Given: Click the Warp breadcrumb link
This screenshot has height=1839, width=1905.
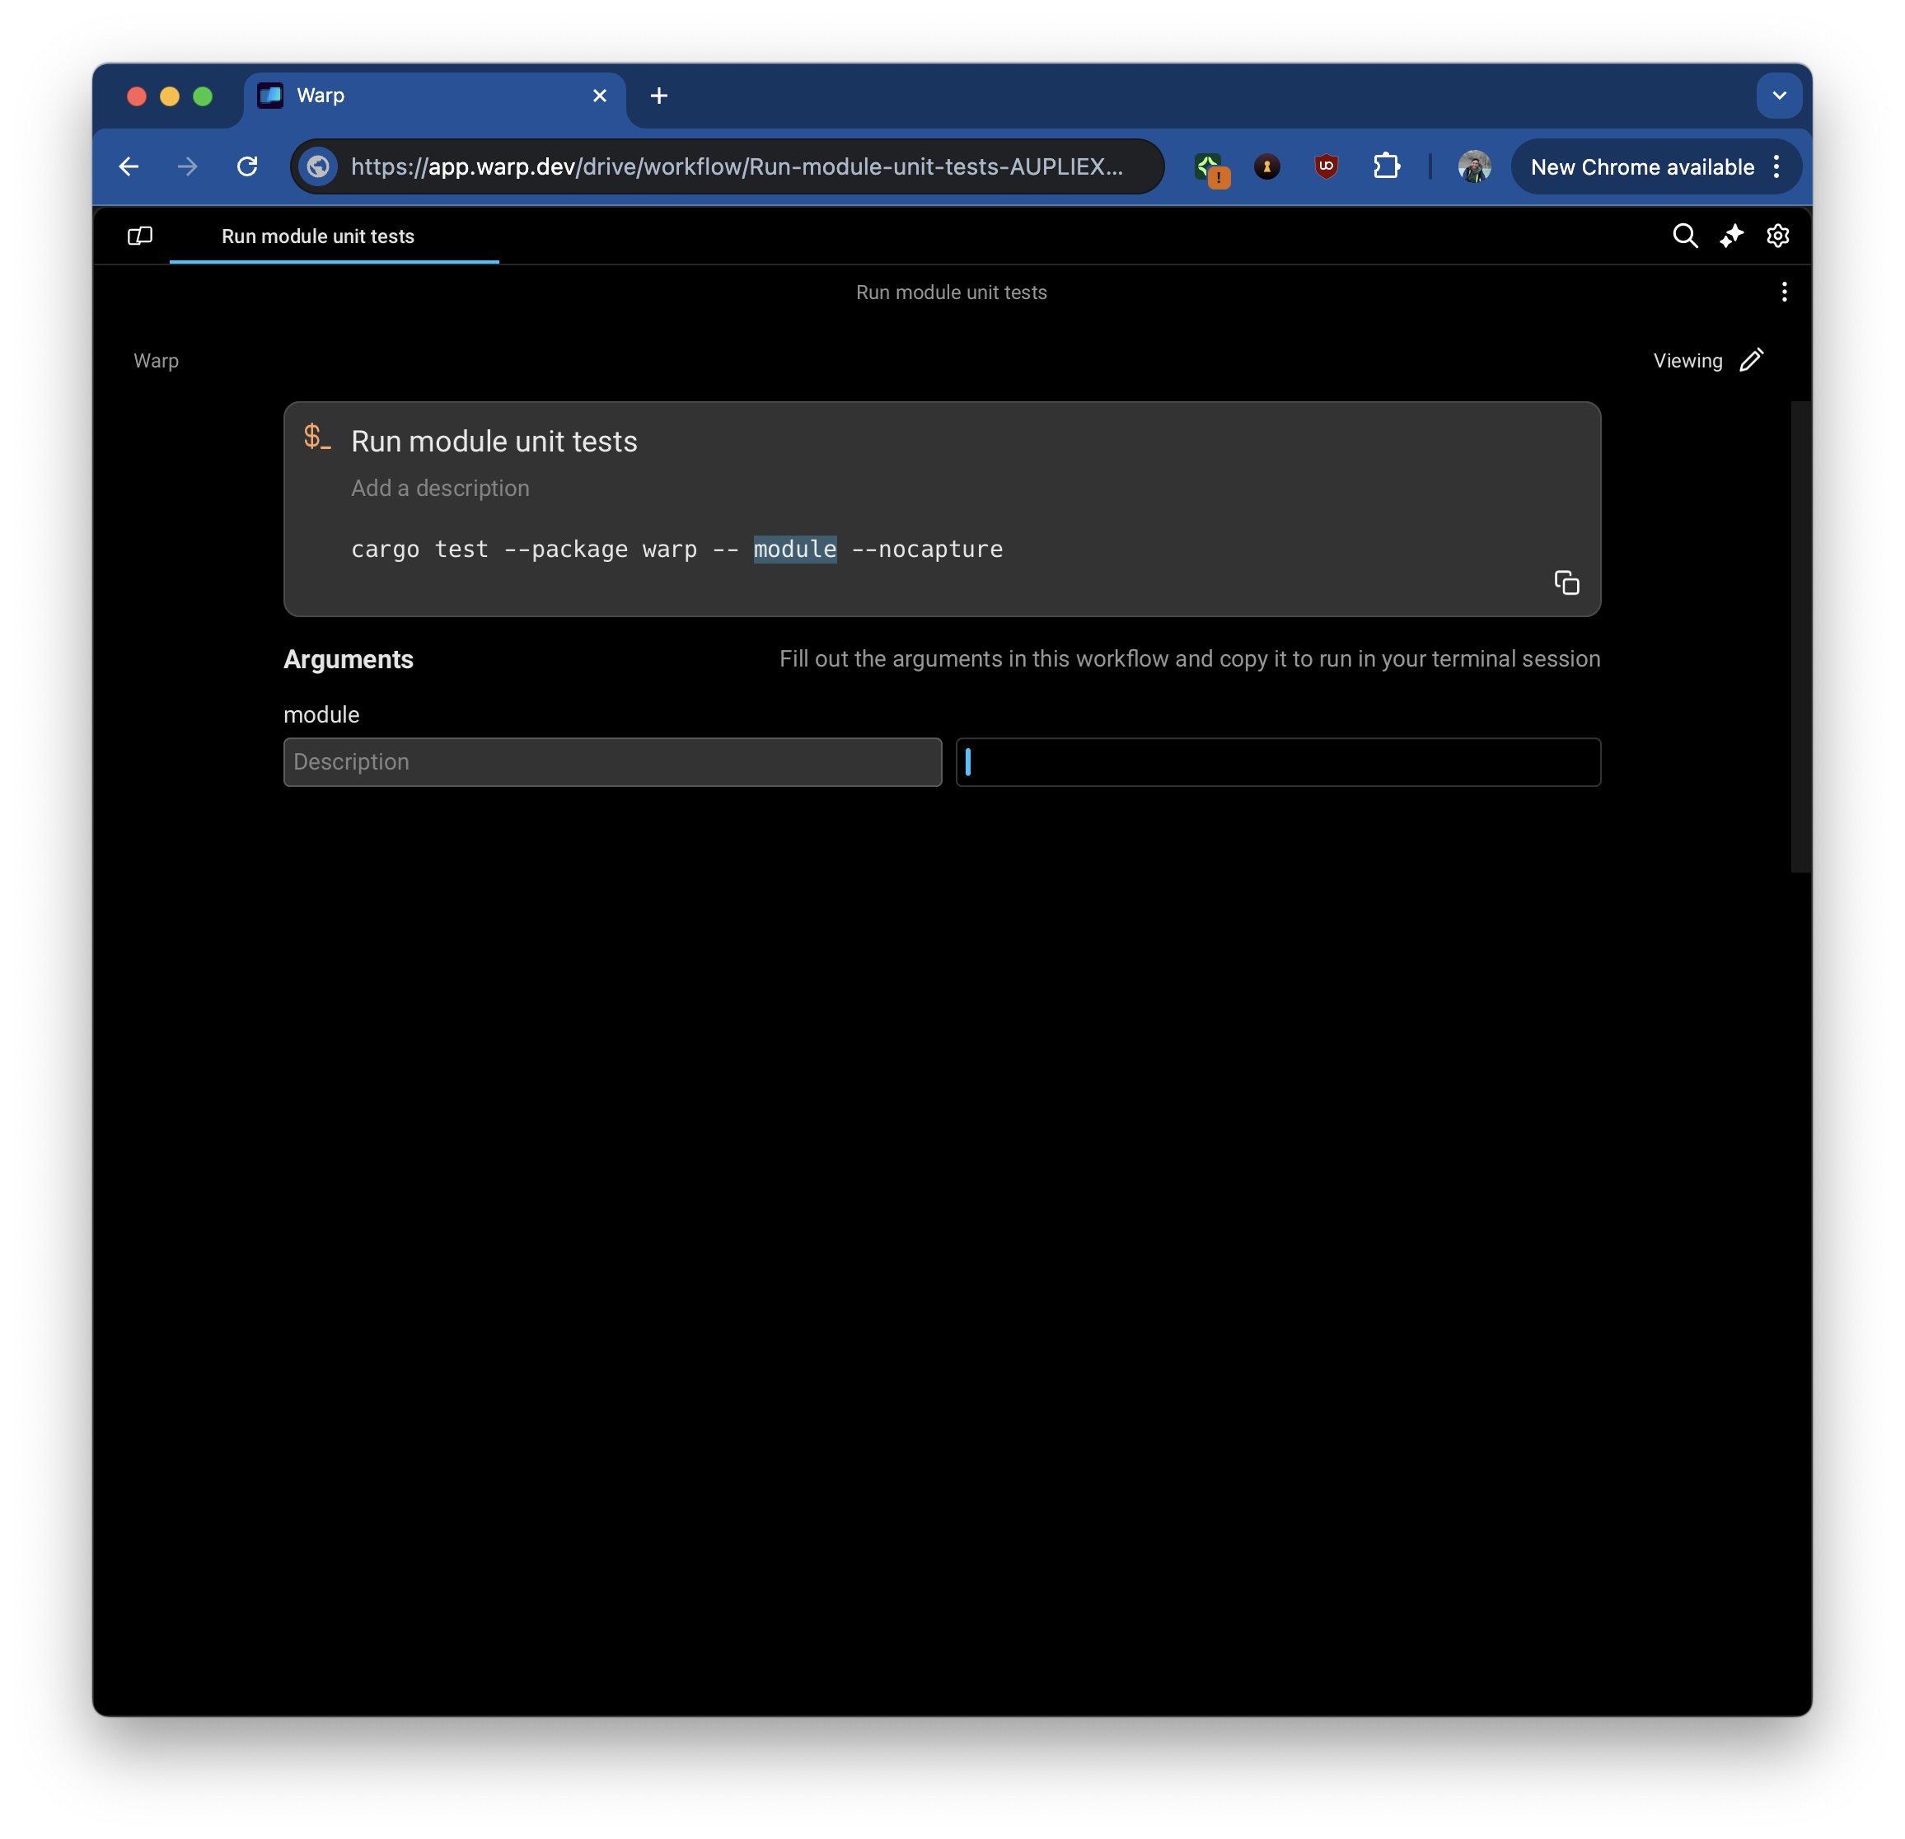Looking at the screenshot, I should pyautogui.click(x=156, y=361).
